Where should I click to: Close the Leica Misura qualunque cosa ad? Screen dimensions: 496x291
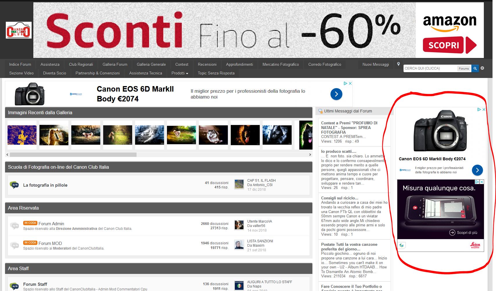click(482, 182)
